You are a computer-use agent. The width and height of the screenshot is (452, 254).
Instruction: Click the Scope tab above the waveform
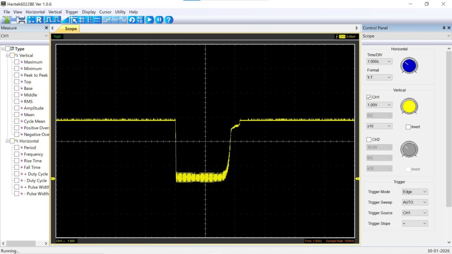pyautogui.click(x=71, y=29)
